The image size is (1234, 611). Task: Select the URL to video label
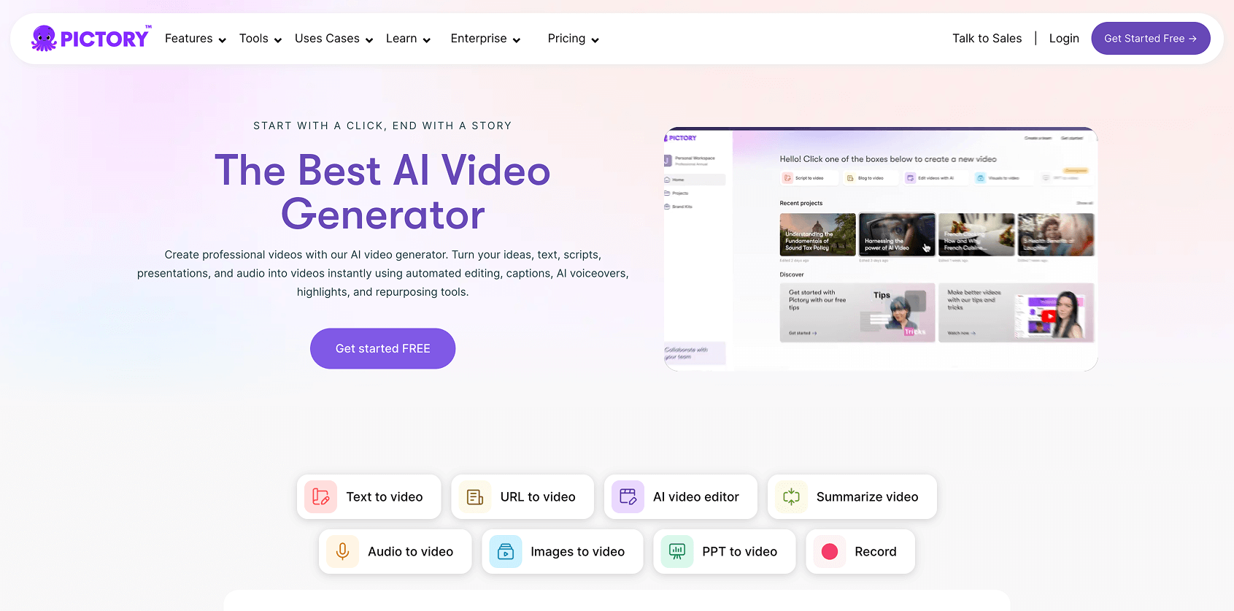click(538, 497)
